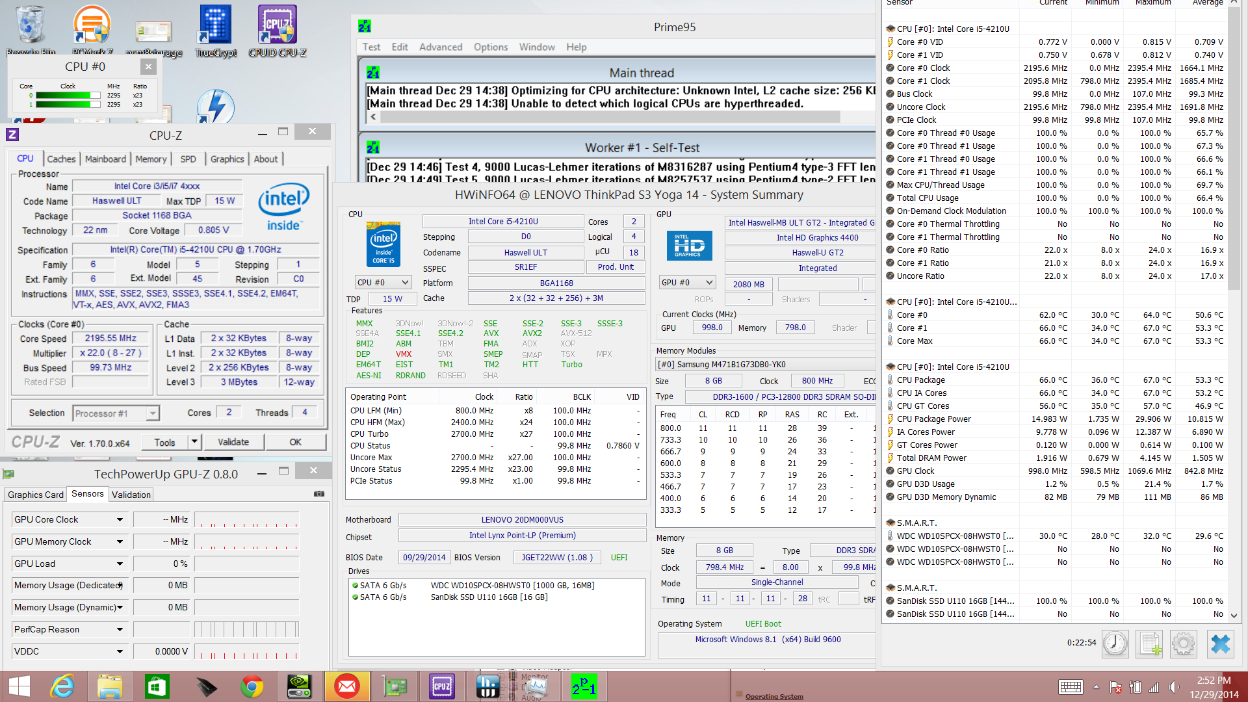Open network signal tray icon
Screen dimensions: 1248x702
[x=1154, y=687]
